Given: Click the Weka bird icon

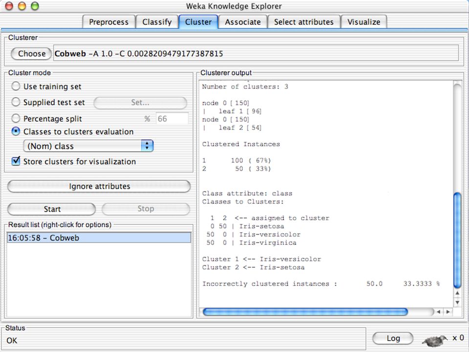Looking at the screenshot, I should 434,340.
